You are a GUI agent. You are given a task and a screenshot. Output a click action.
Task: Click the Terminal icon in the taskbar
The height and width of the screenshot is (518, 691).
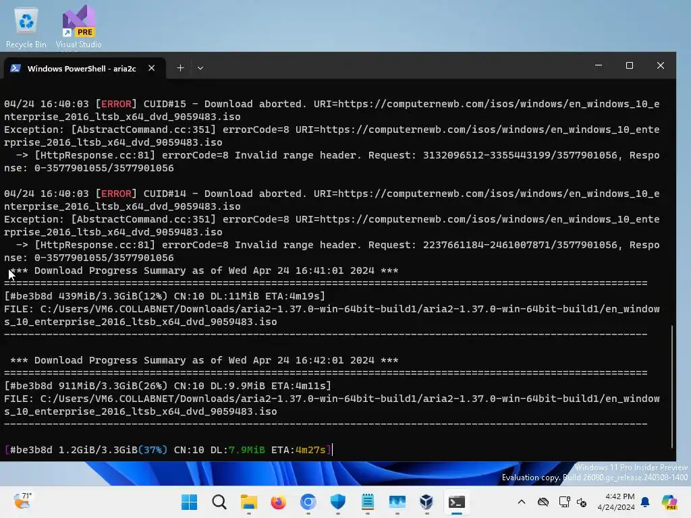[457, 502]
